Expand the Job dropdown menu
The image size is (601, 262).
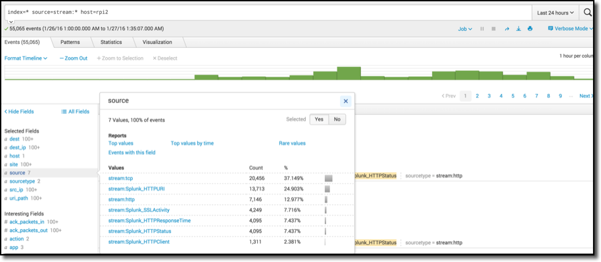(x=465, y=29)
